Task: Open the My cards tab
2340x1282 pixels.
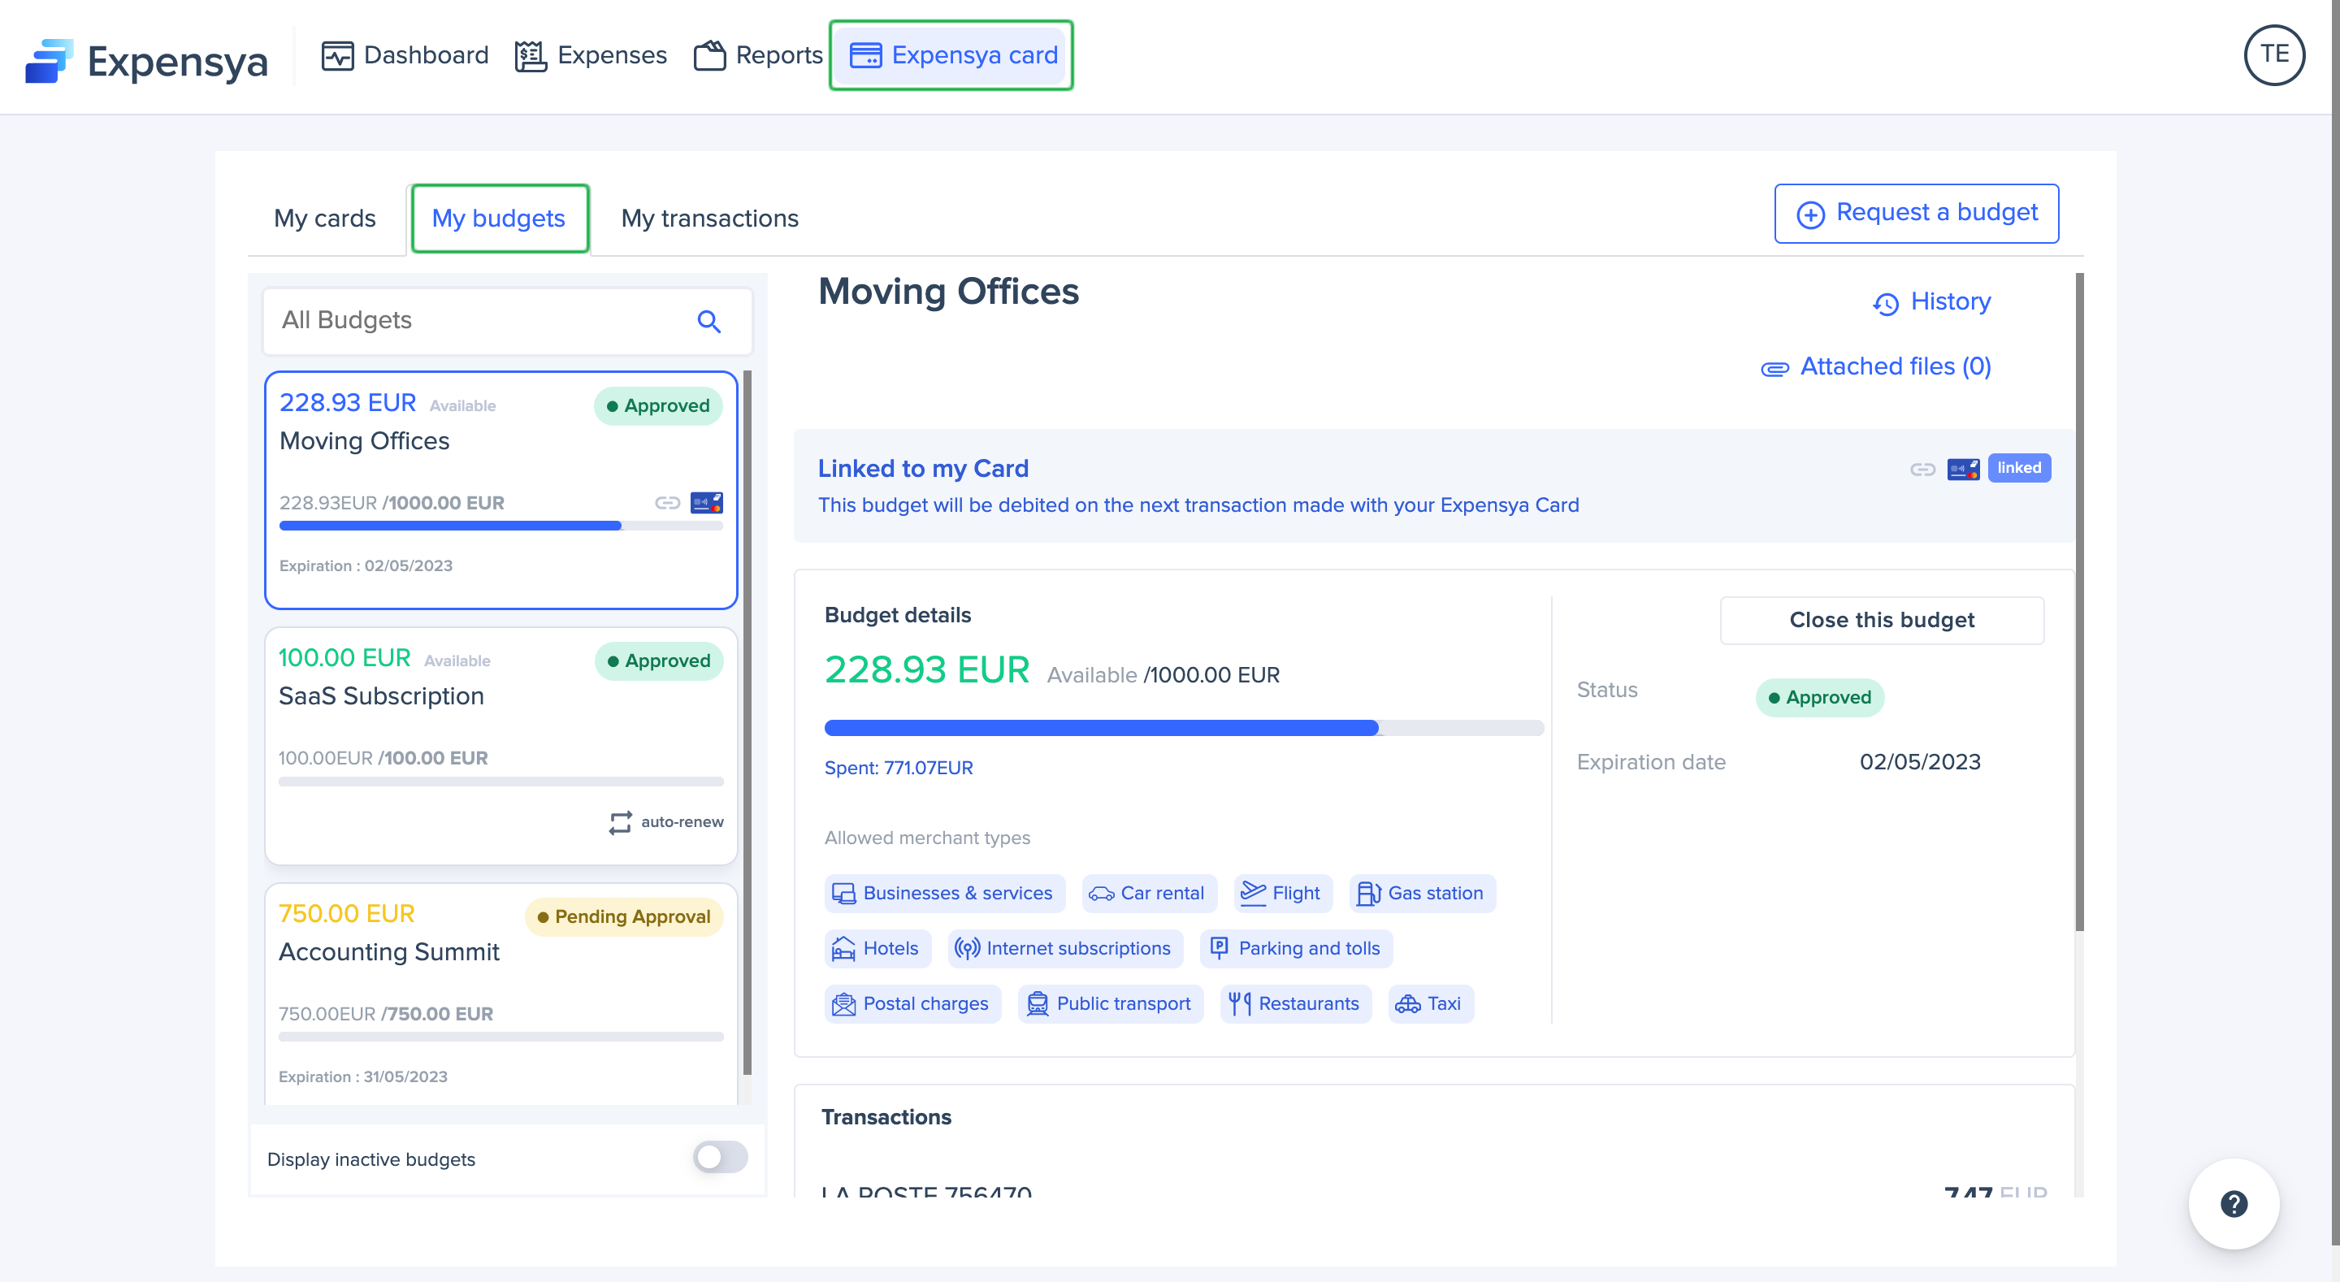Action: (x=324, y=218)
